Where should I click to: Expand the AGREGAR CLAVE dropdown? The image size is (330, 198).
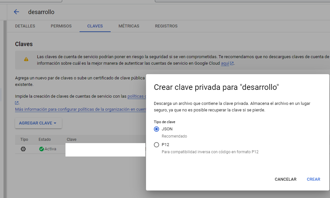coord(38,123)
